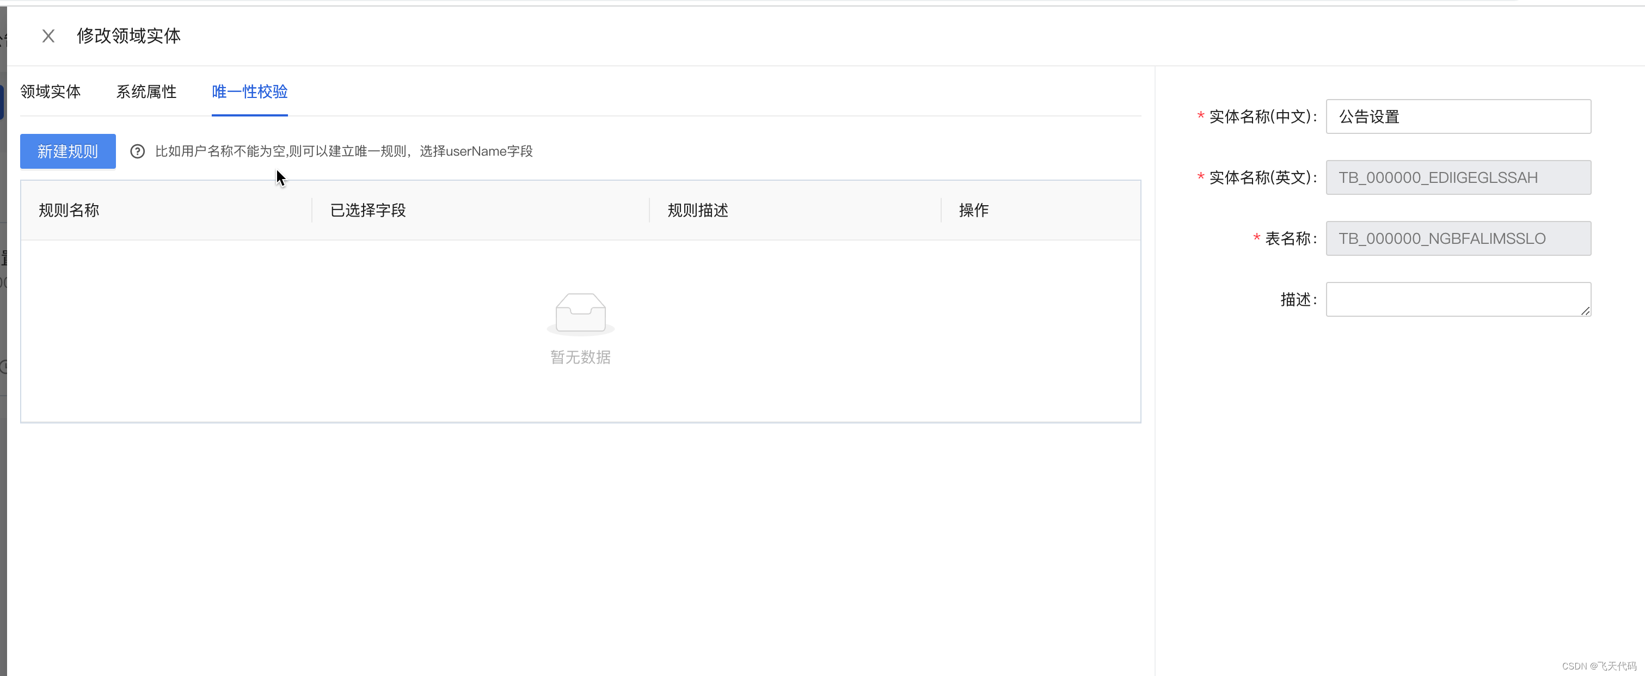Click the 已选择字段 column header

pos(368,210)
